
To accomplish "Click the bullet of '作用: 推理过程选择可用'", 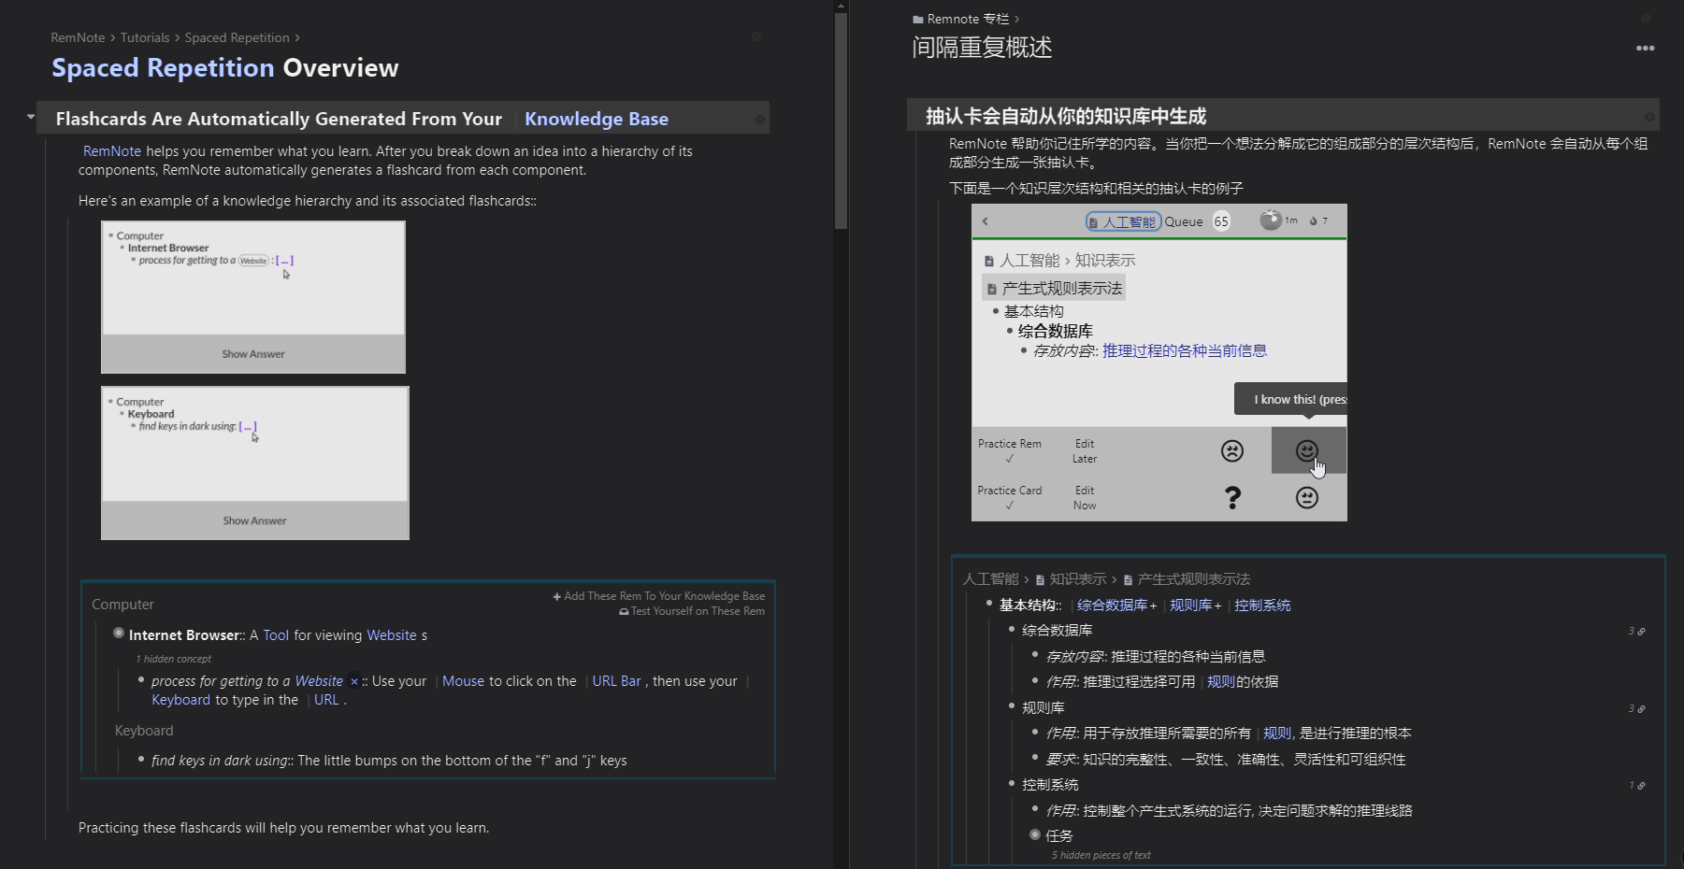I will (1035, 680).
